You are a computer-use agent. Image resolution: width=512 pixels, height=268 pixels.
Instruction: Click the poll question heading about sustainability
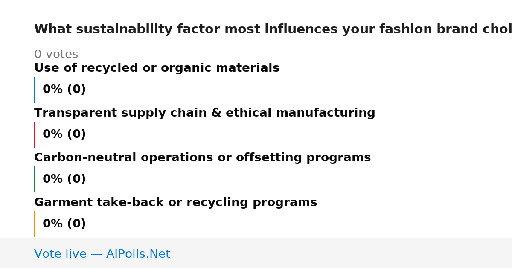tap(273, 29)
